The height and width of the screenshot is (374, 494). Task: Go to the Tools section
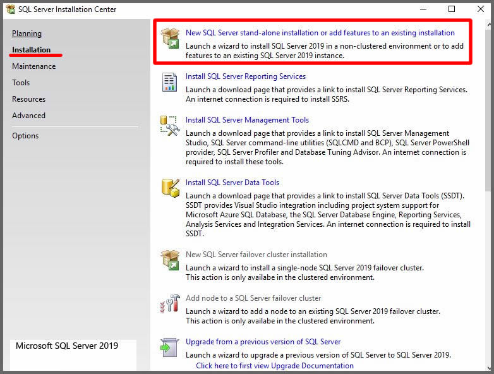[21, 83]
